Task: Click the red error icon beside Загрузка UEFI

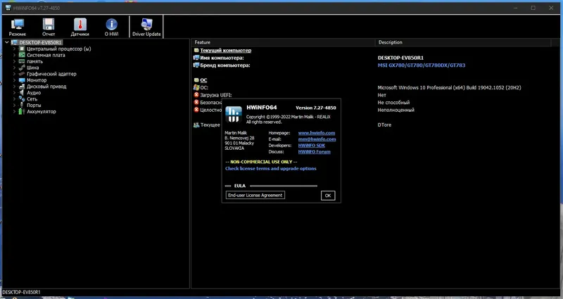Action: (x=196, y=95)
